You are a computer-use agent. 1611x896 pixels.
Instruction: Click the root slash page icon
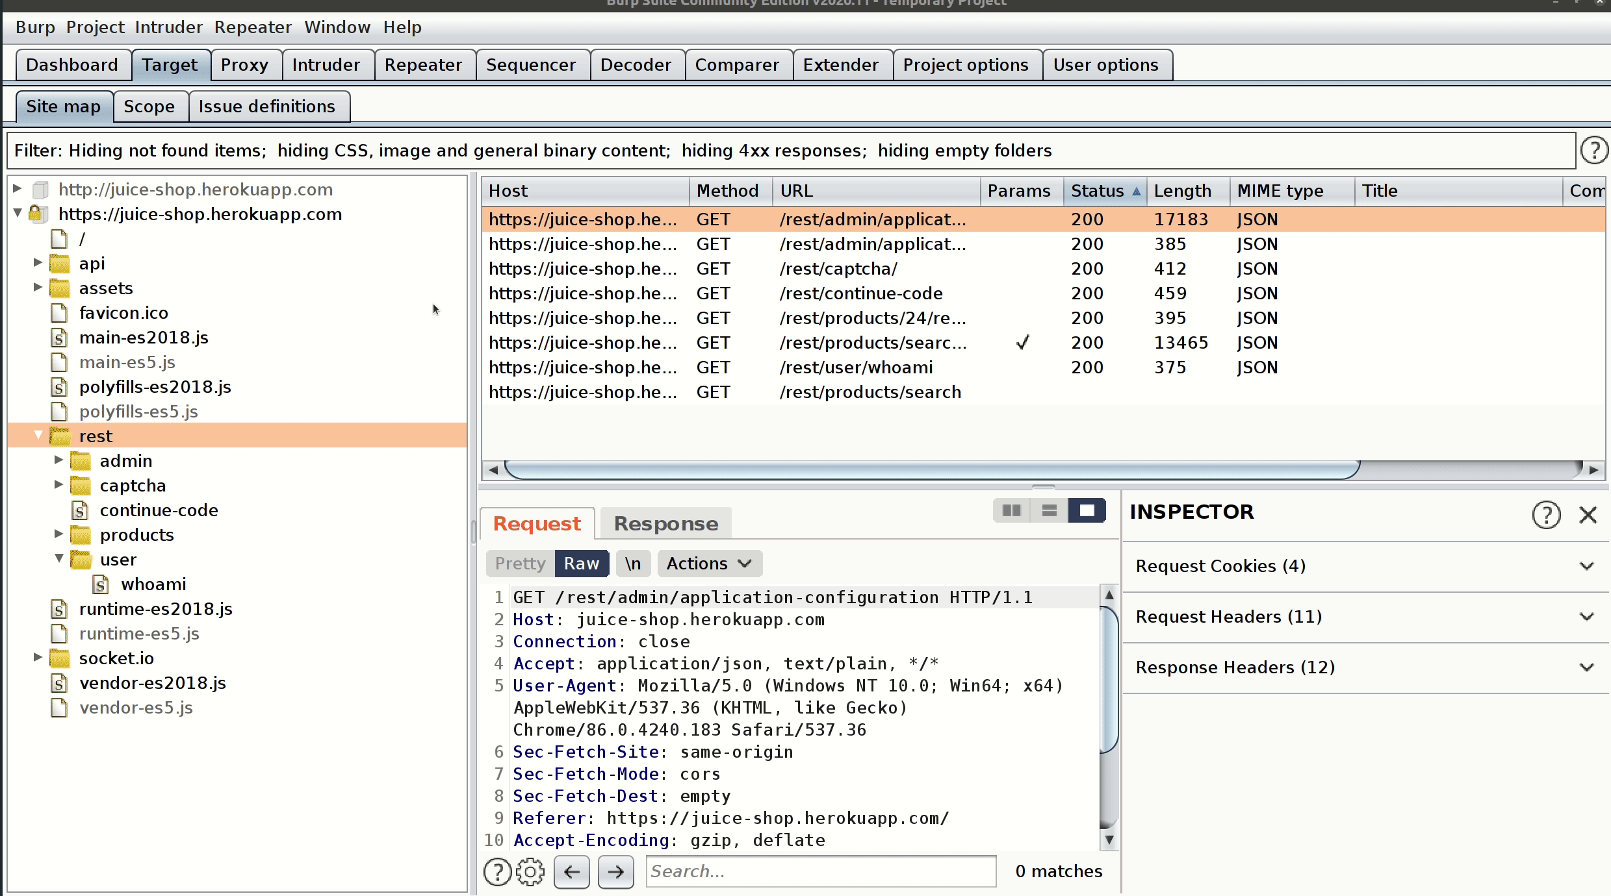[59, 239]
